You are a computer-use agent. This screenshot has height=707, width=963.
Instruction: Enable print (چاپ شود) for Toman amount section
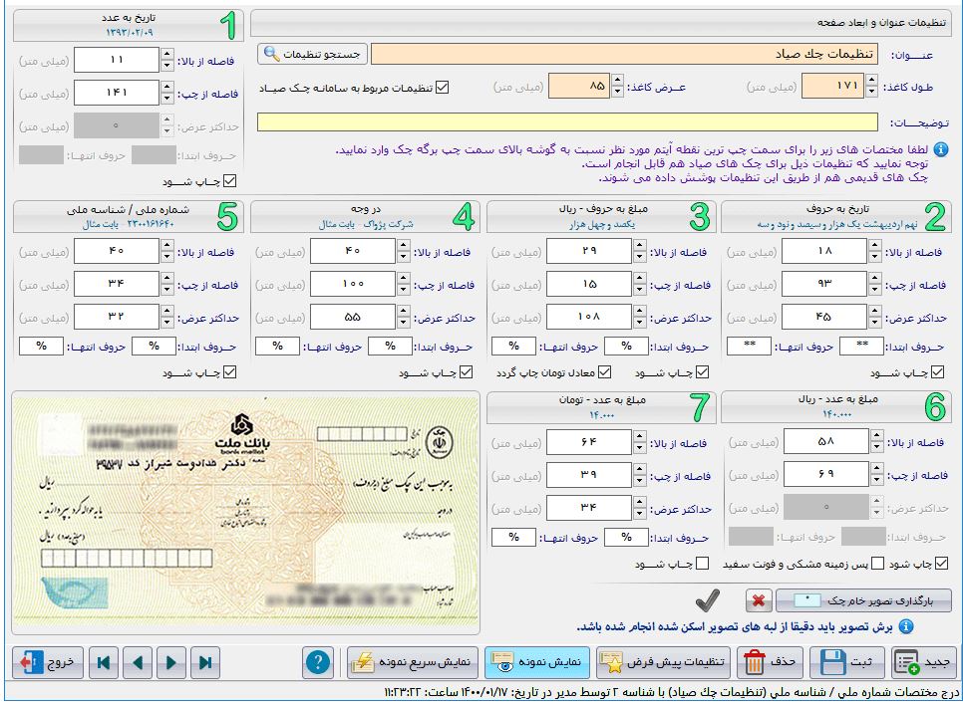click(x=702, y=565)
